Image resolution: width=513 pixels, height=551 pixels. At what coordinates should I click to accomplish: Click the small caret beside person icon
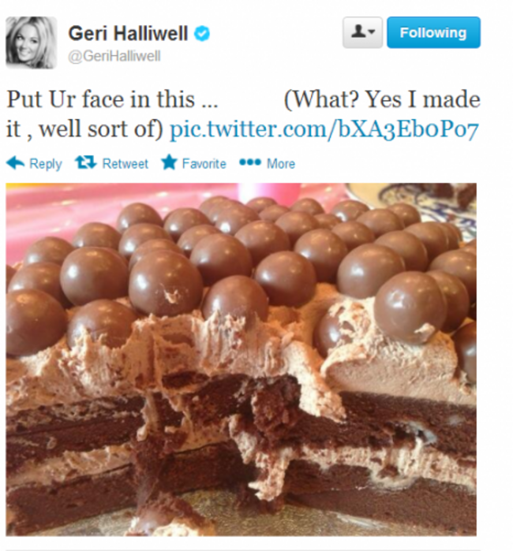tap(372, 32)
